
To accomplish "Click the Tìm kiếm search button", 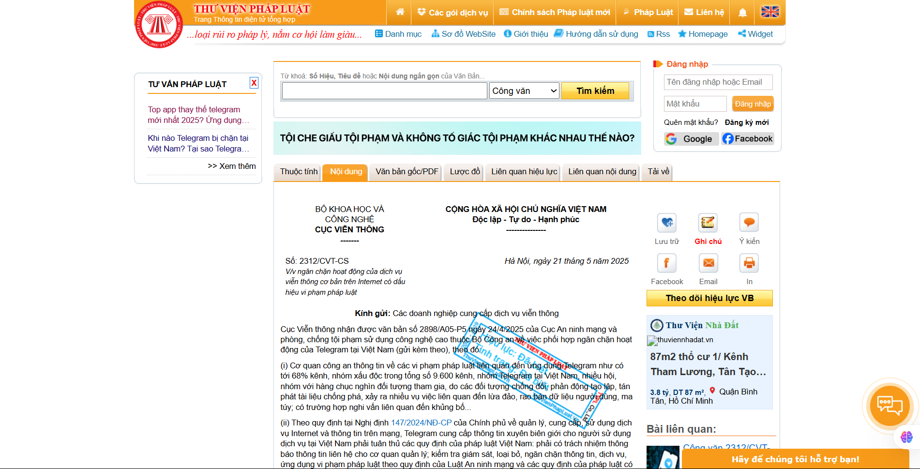I will [595, 91].
